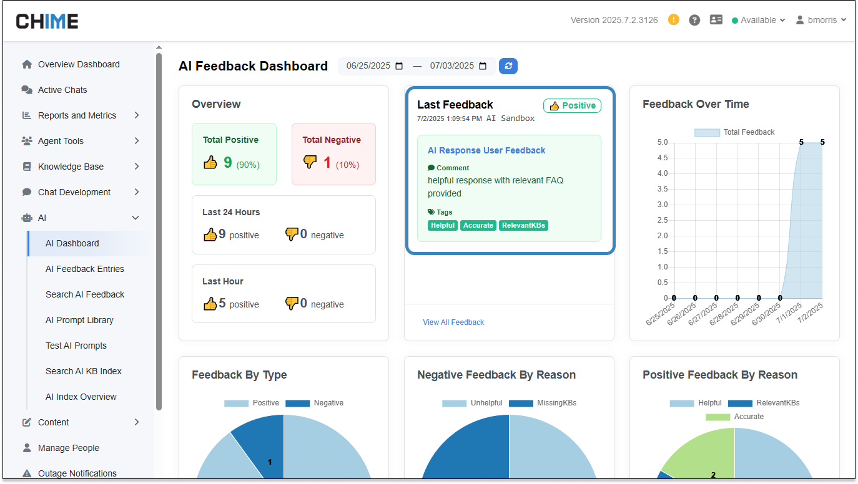Open calendar picker on start date 06/25/2025
This screenshot has width=858, height=484.
point(400,65)
